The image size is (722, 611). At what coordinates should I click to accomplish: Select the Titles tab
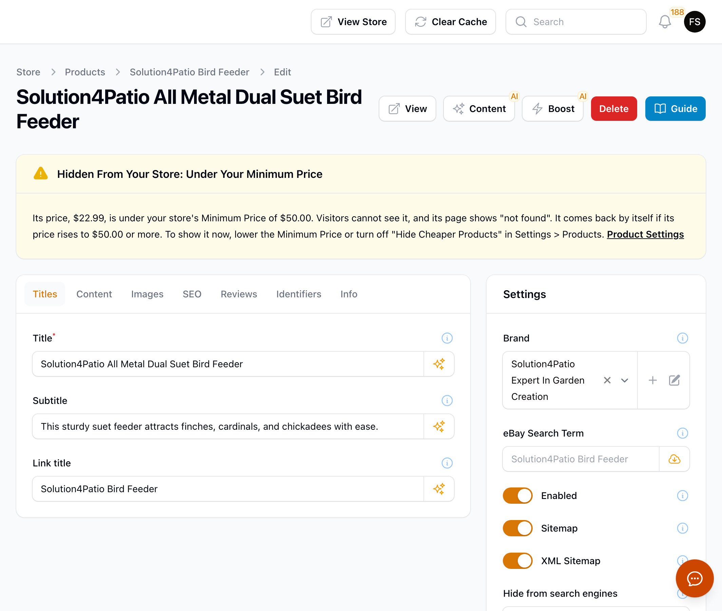45,294
